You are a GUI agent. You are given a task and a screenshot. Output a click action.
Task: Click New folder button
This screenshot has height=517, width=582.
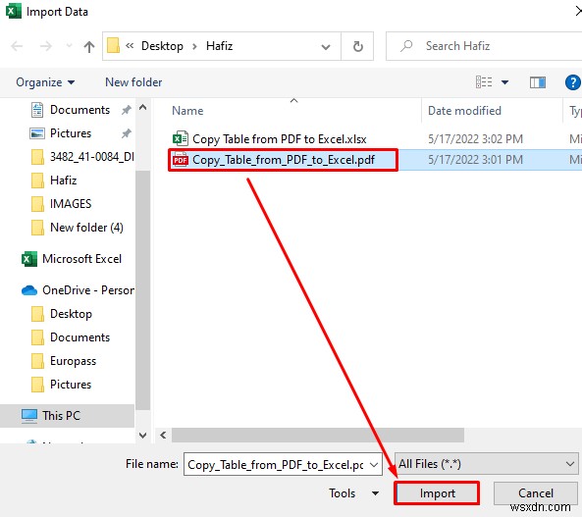[x=133, y=82]
